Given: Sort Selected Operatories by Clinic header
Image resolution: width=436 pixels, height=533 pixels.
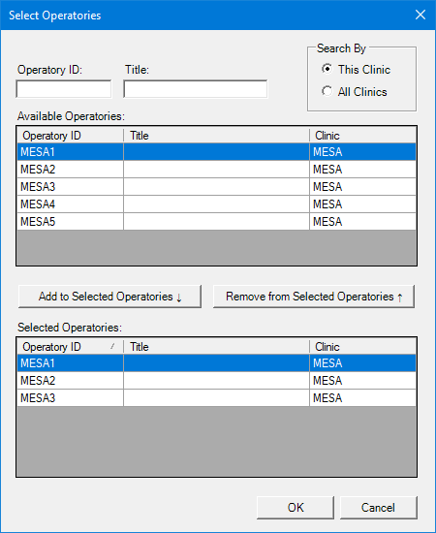Looking at the screenshot, I should click(362, 347).
